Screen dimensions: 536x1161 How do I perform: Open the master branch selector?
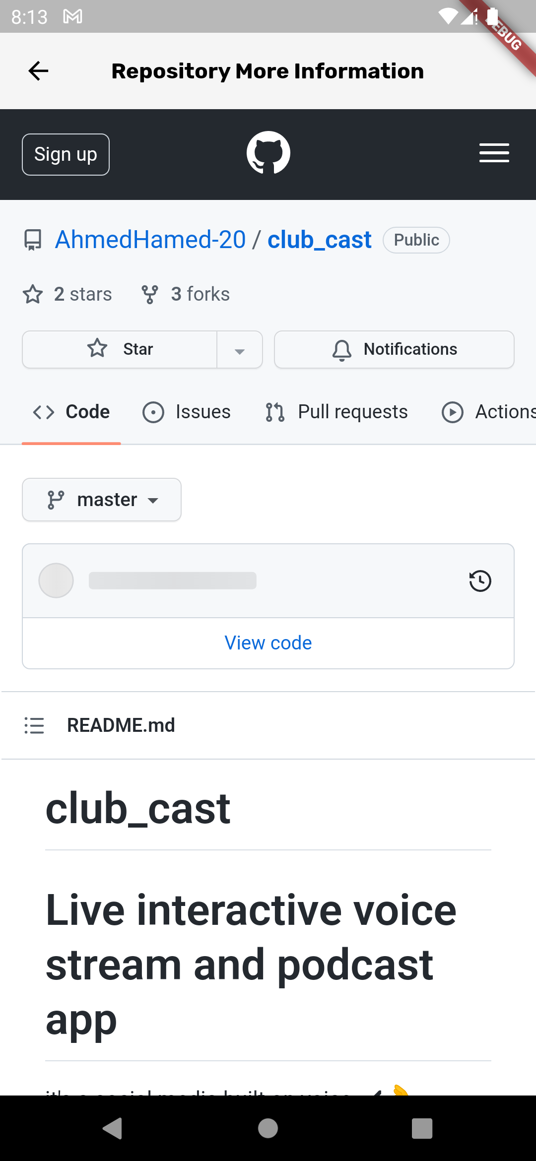(101, 500)
